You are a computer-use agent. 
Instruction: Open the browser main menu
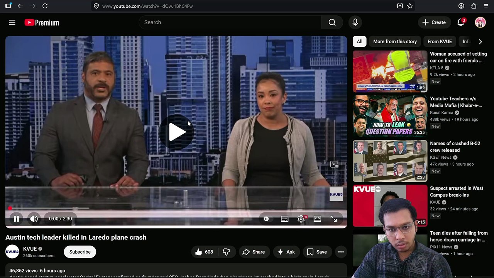coord(486,6)
